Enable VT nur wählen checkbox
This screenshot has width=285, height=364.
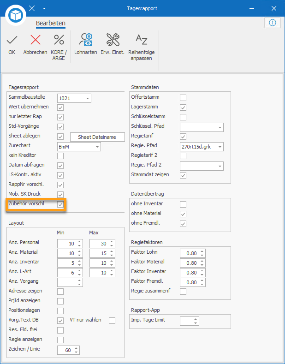112,321
